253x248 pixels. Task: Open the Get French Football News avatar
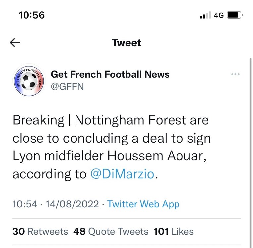click(x=29, y=80)
